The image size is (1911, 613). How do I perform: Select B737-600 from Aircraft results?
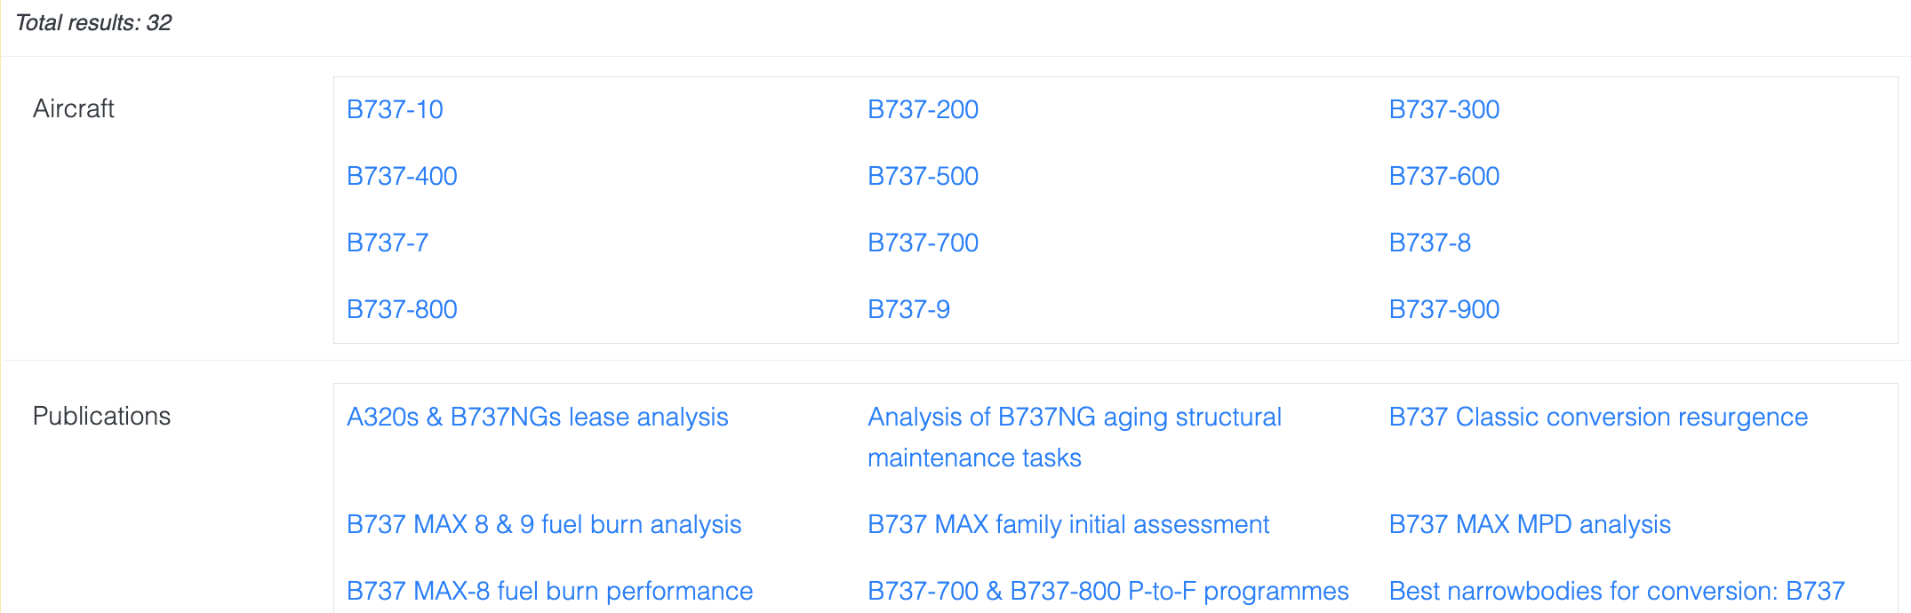[x=1443, y=176]
